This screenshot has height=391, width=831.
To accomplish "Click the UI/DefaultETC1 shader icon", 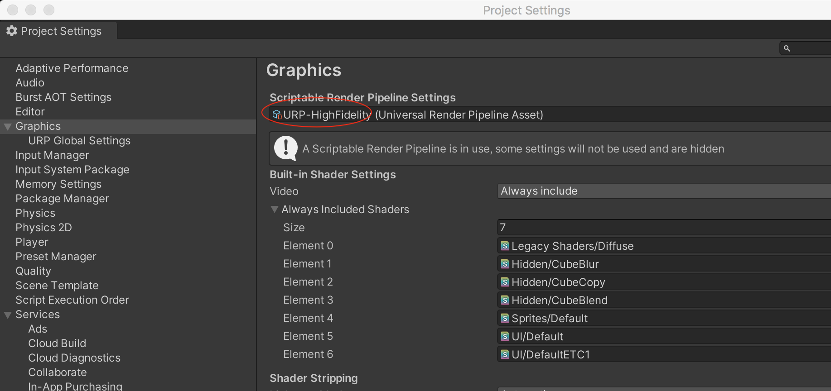I will click(x=505, y=354).
